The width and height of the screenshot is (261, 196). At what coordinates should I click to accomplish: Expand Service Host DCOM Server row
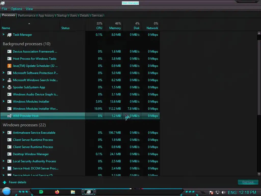click(3, 168)
